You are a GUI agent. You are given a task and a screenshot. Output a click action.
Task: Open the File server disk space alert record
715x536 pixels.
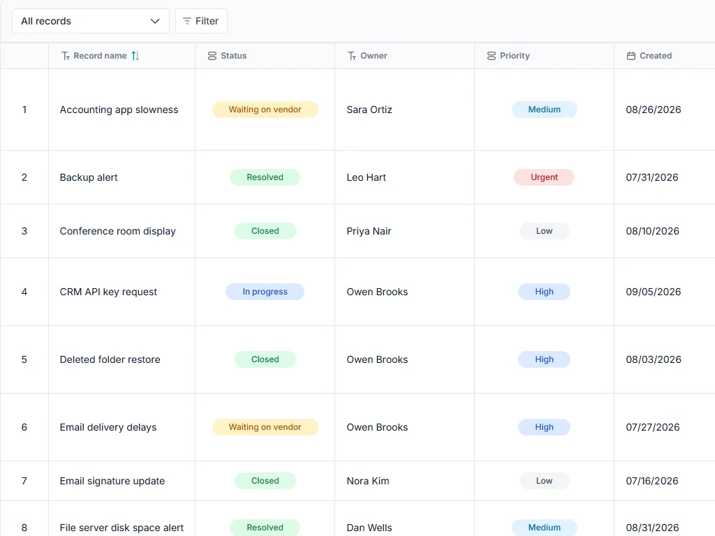121,528
